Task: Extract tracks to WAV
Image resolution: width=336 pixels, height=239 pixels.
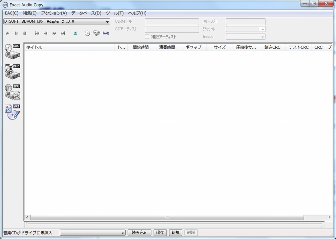Action: 12,52
